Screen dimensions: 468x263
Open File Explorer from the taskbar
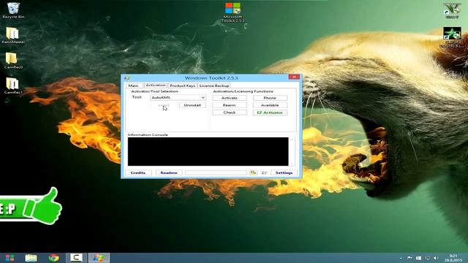(x=31, y=258)
